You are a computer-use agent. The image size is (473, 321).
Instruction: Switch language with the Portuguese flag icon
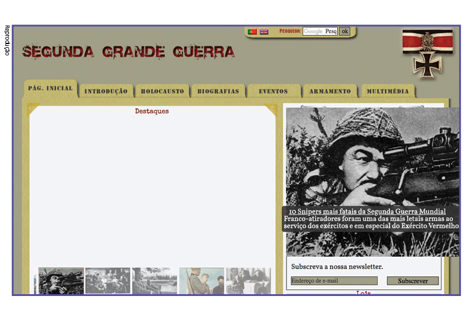coord(252,32)
